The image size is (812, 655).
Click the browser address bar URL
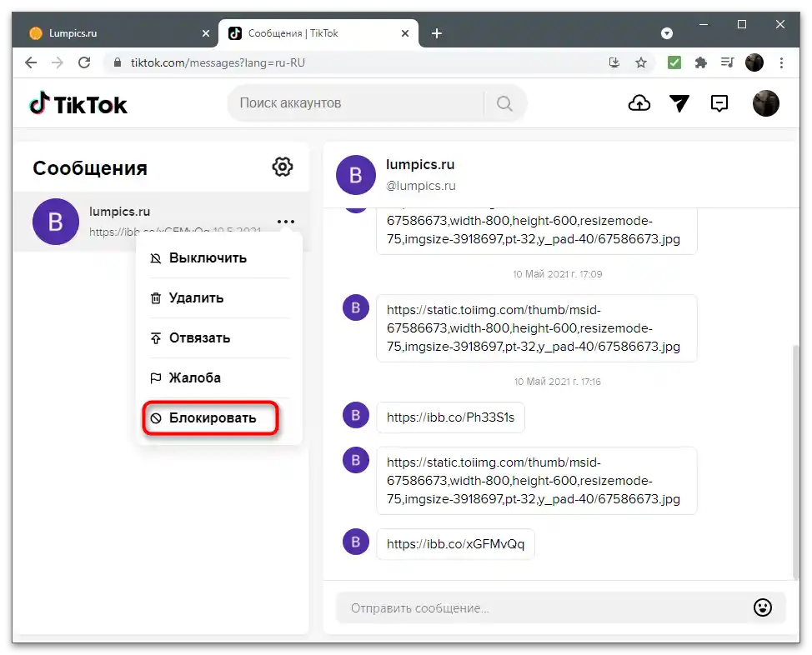[x=218, y=62]
